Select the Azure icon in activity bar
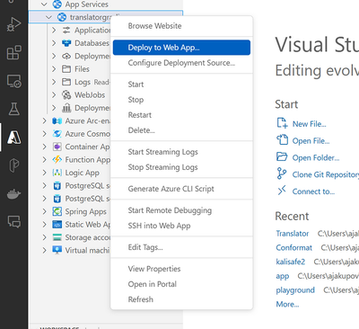359x329 pixels. tap(13, 138)
